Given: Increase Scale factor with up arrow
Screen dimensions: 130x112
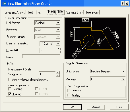Looking at the screenshot, I should click(57, 73).
